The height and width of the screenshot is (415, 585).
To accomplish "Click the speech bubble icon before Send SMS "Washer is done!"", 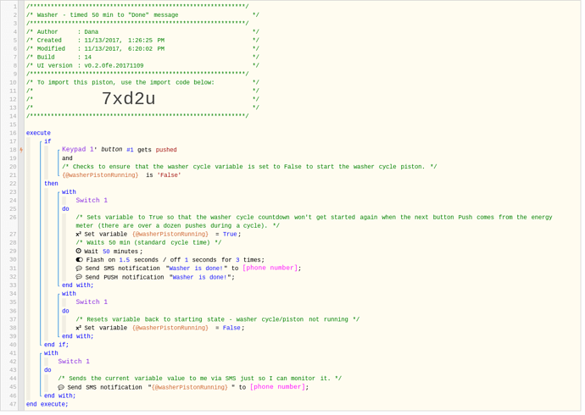I will (x=79, y=268).
